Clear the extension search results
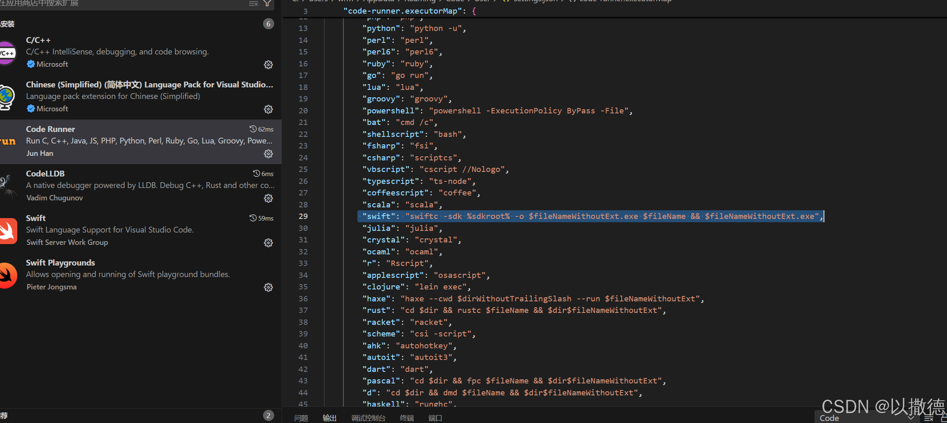The image size is (947, 423). [254, 3]
